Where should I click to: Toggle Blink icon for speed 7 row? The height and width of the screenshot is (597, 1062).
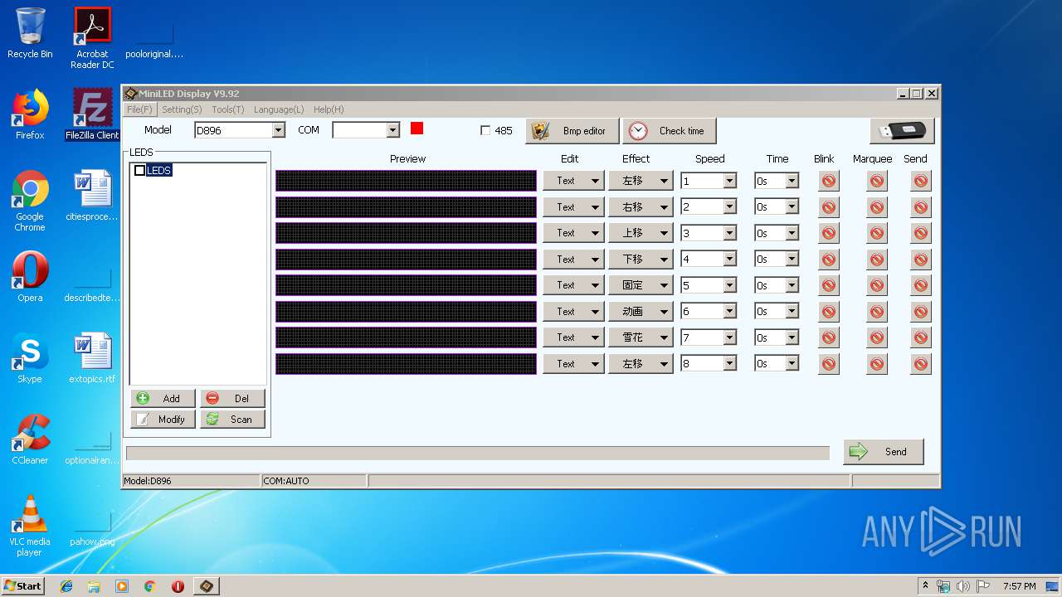828,337
